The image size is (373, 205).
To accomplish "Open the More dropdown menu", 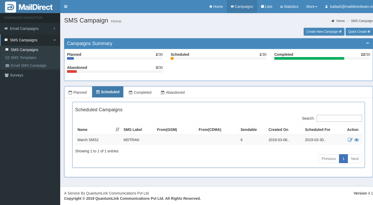I will (311, 7).
